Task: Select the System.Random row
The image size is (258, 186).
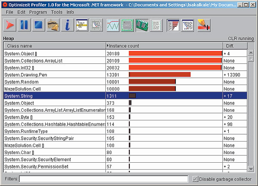Action: (125, 82)
